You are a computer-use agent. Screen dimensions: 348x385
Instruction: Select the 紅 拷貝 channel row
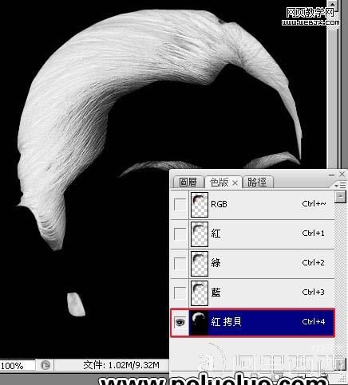[252, 323]
